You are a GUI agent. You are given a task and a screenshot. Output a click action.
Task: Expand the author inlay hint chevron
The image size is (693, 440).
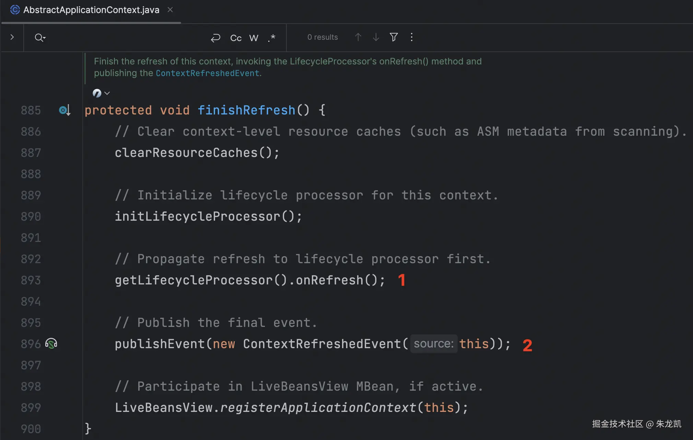[107, 93]
